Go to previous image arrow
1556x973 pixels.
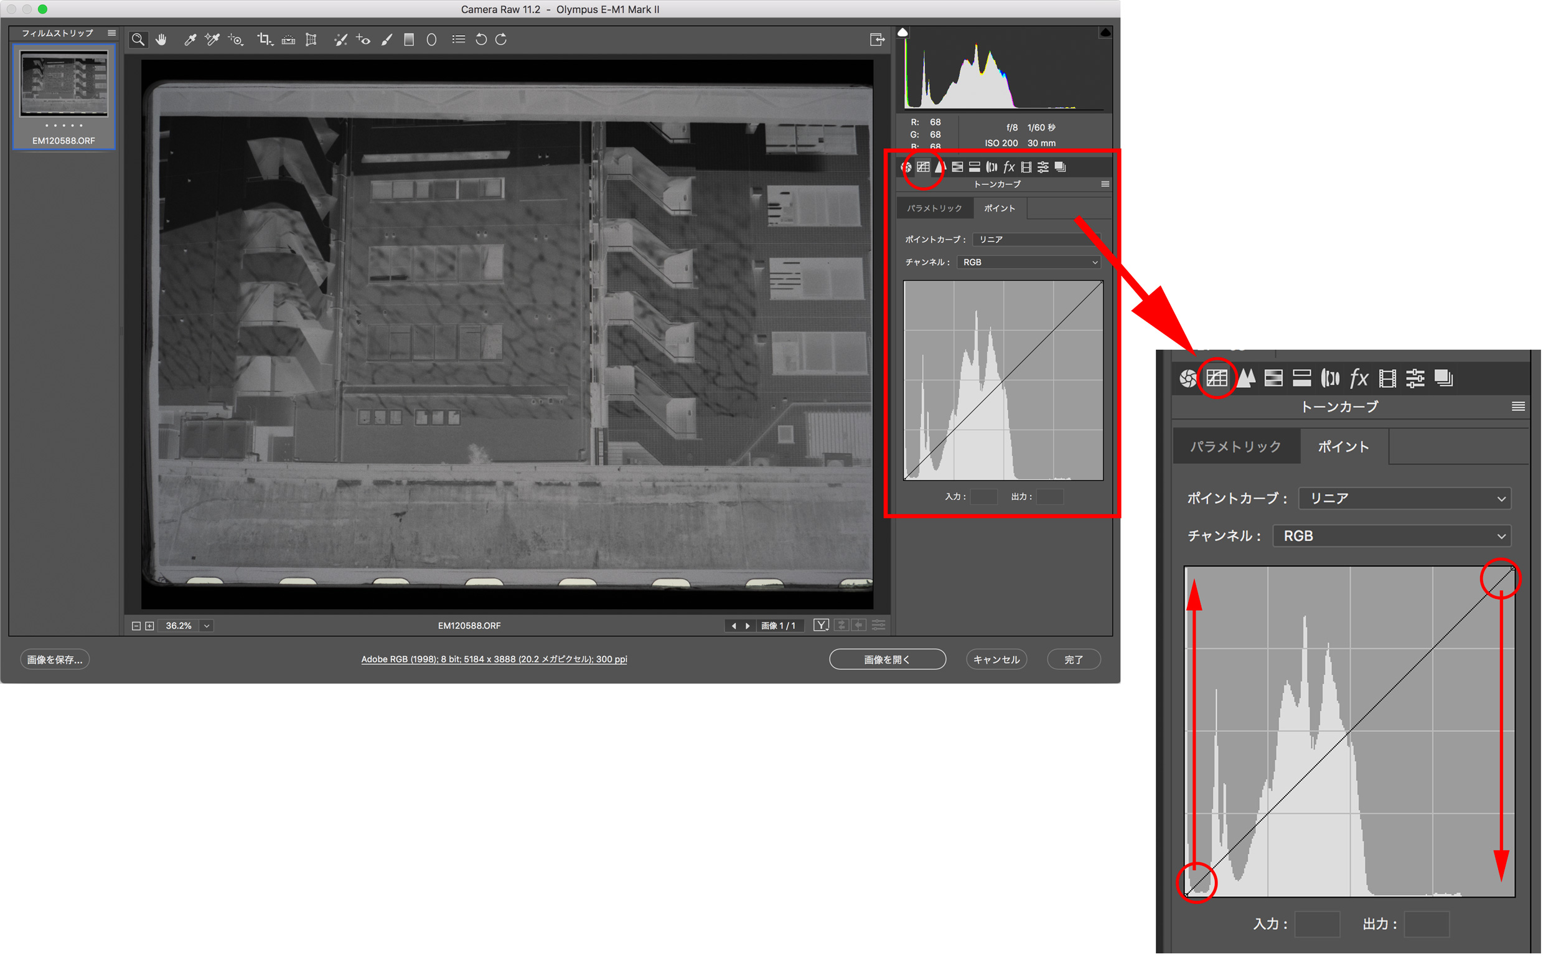(x=734, y=626)
